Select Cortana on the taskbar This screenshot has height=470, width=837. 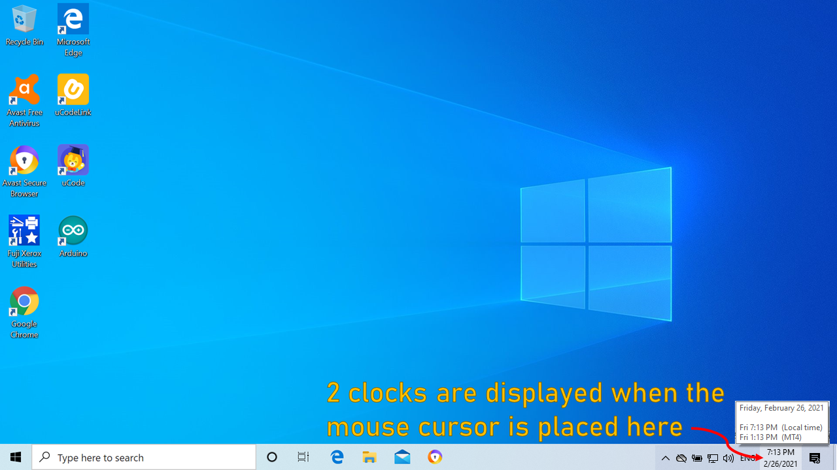click(x=271, y=457)
